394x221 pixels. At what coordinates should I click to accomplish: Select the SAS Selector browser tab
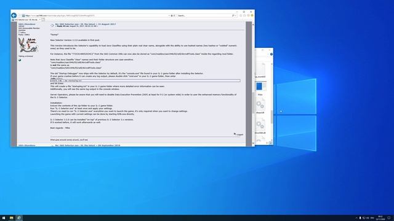pyautogui.click(x=26, y=20)
